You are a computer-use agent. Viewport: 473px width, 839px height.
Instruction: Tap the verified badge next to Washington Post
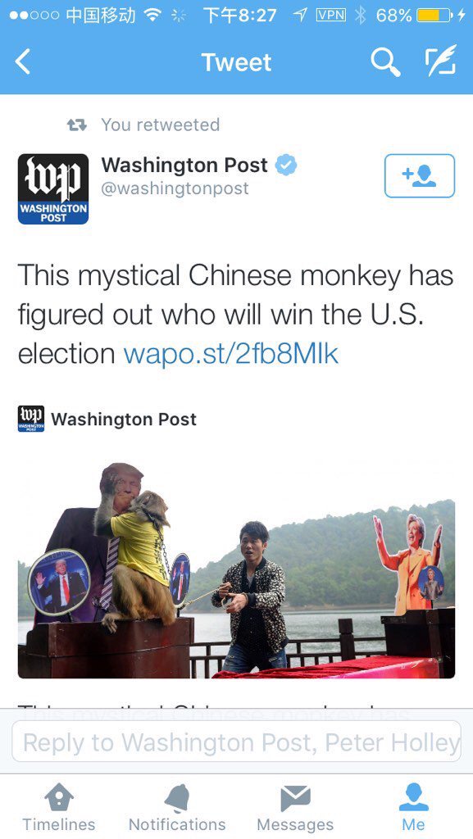pos(286,165)
